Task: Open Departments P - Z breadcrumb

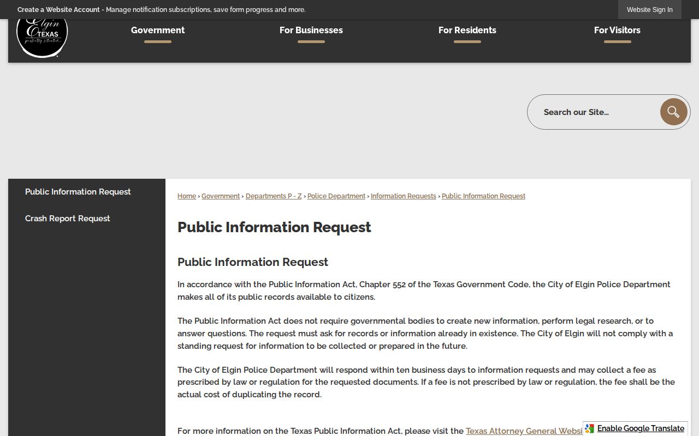Action: pos(274,196)
